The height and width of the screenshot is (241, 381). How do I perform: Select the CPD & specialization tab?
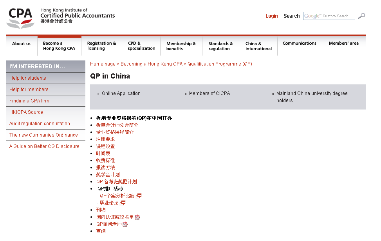click(x=141, y=46)
